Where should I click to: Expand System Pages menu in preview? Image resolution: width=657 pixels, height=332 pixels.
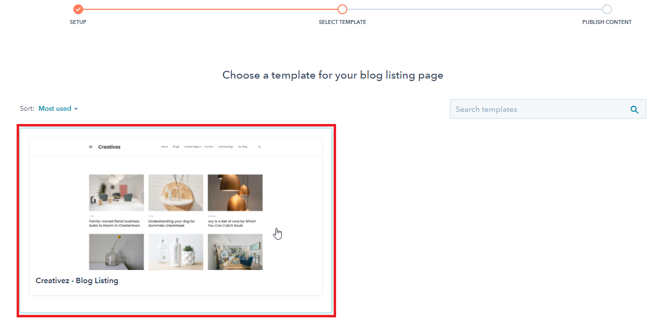(193, 146)
